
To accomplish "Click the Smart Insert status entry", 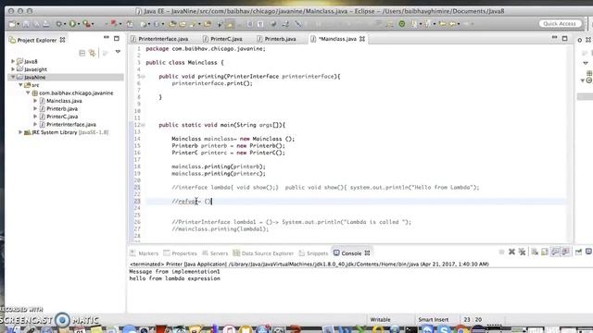I will (x=433, y=319).
